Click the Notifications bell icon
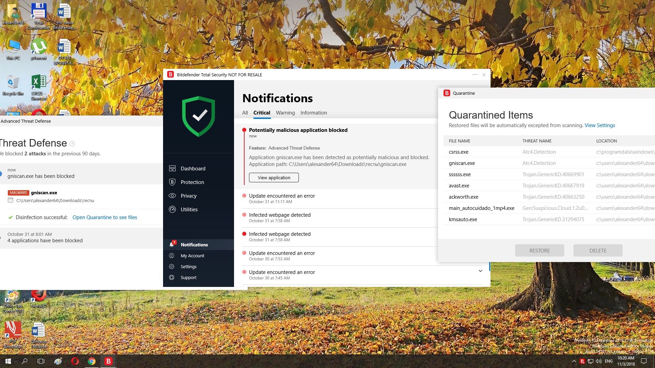655x368 pixels. pos(172,245)
